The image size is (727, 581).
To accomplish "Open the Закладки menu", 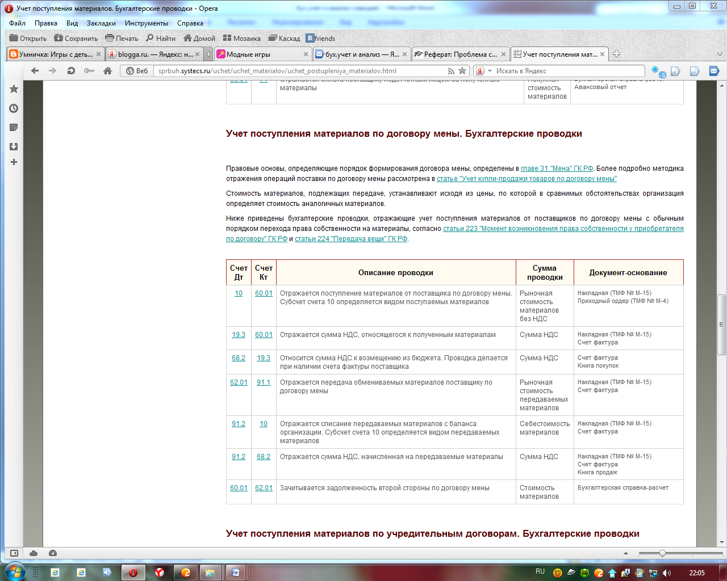I will pyautogui.click(x=101, y=23).
